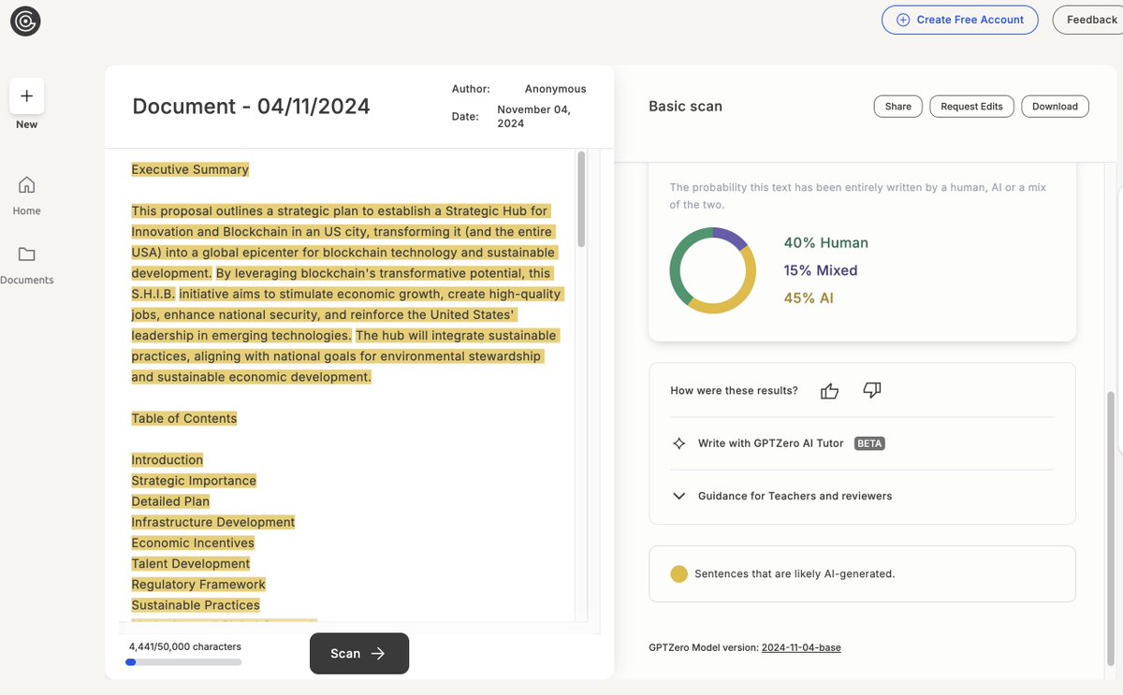Click the Sustainable Practices line

point(196,605)
